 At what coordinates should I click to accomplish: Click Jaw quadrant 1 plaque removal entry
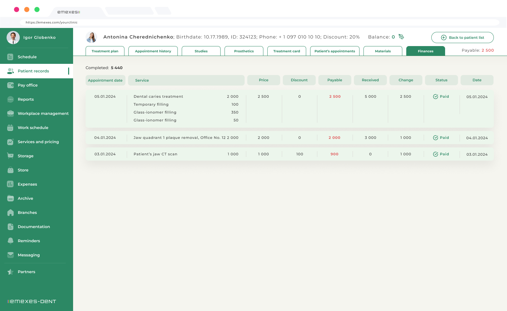(x=179, y=138)
